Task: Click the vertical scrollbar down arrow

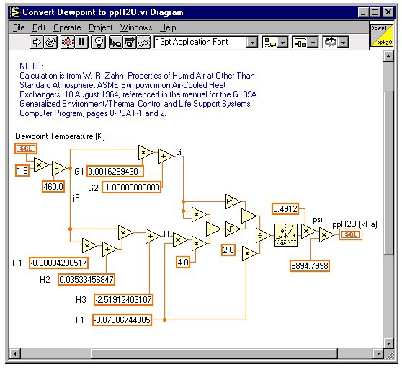Action: tap(388, 343)
